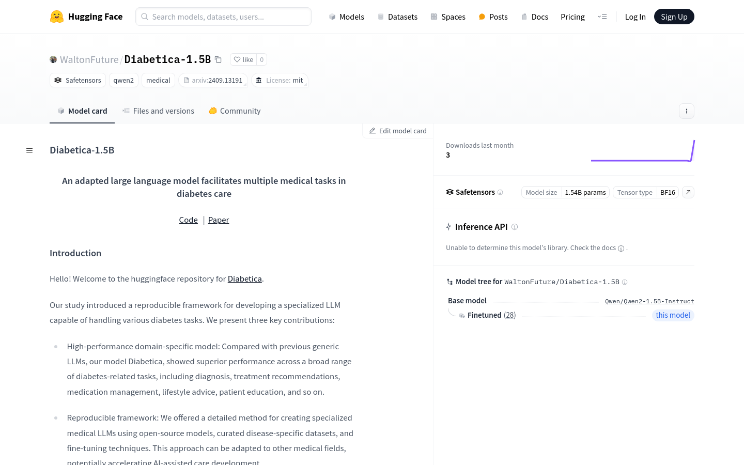Click the Safetensors tag
This screenshot has height=465, width=744.
pyautogui.click(x=78, y=80)
